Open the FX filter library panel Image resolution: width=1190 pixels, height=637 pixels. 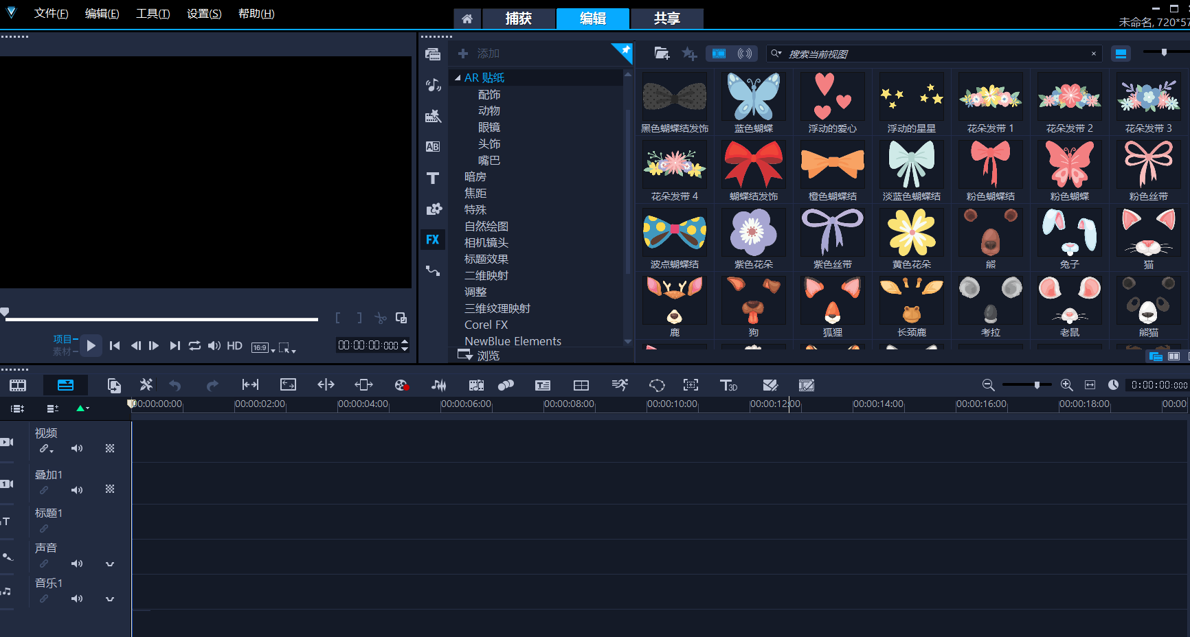pos(432,240)
